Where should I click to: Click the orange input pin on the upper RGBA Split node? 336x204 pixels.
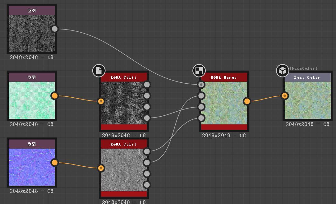click(x=101, y=100)
